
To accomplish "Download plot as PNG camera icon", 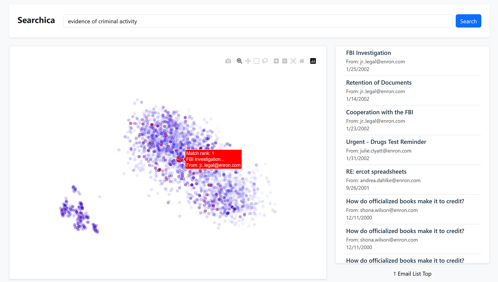I will [228, 61].
